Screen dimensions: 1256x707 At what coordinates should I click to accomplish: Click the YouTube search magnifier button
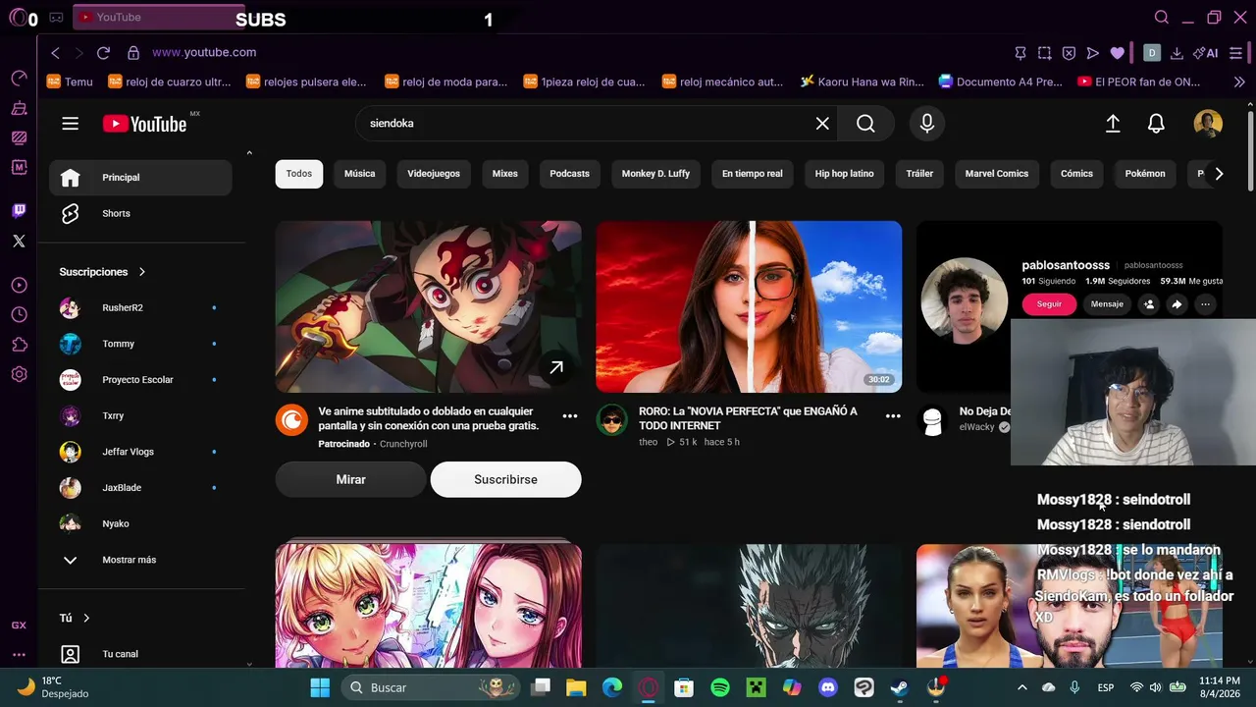865,124
